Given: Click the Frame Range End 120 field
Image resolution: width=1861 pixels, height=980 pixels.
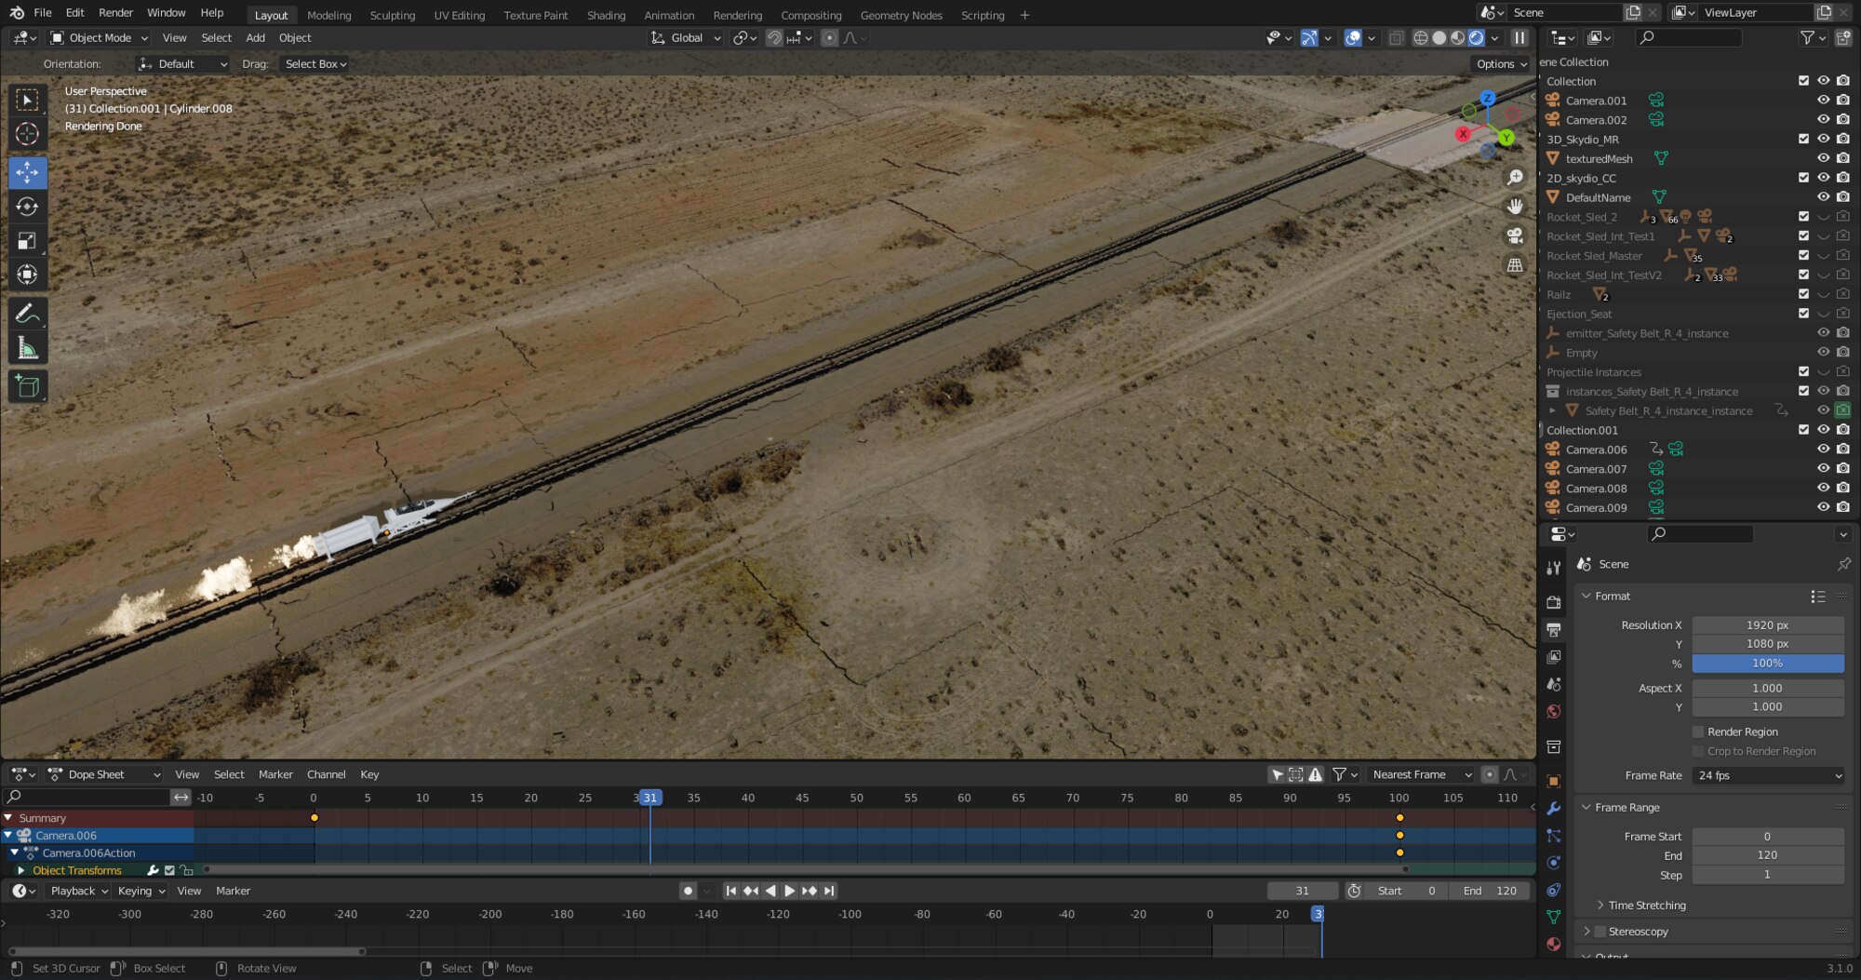Looking at the screenshot, I should coord(1768,855).
